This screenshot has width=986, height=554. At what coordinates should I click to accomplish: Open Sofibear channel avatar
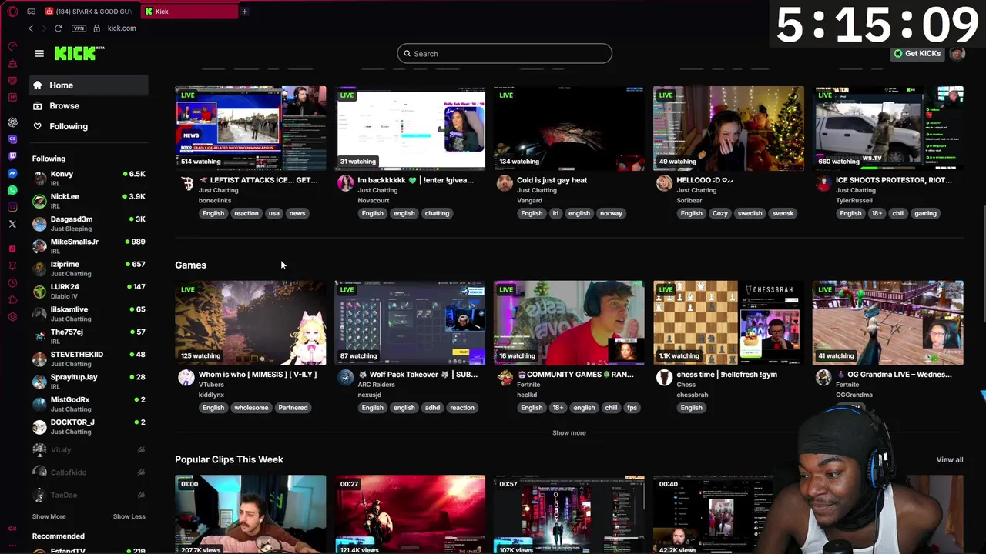coord(664,183)
